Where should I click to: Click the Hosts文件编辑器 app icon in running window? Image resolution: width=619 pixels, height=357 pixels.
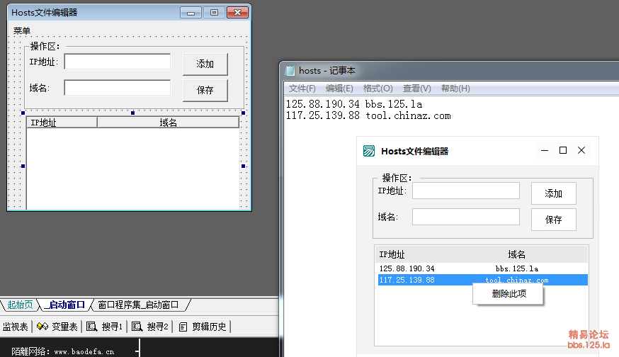(x=368, y=151)
